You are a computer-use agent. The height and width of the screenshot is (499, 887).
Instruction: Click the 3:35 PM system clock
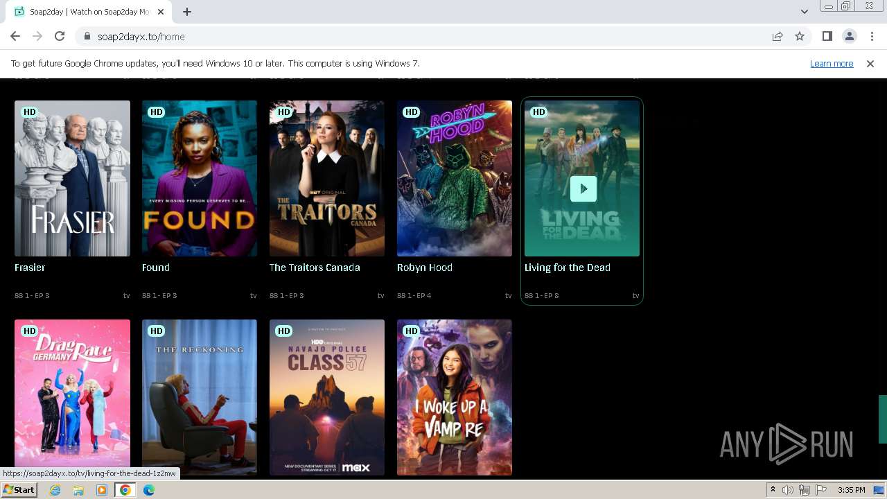tap(852, 490)
